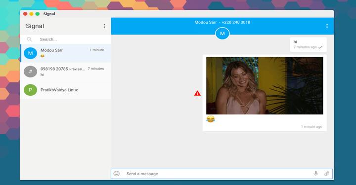Open the 098198 20785 conversation
The image size is (356, 185).
pyautogui.click(x=65, y=72)
